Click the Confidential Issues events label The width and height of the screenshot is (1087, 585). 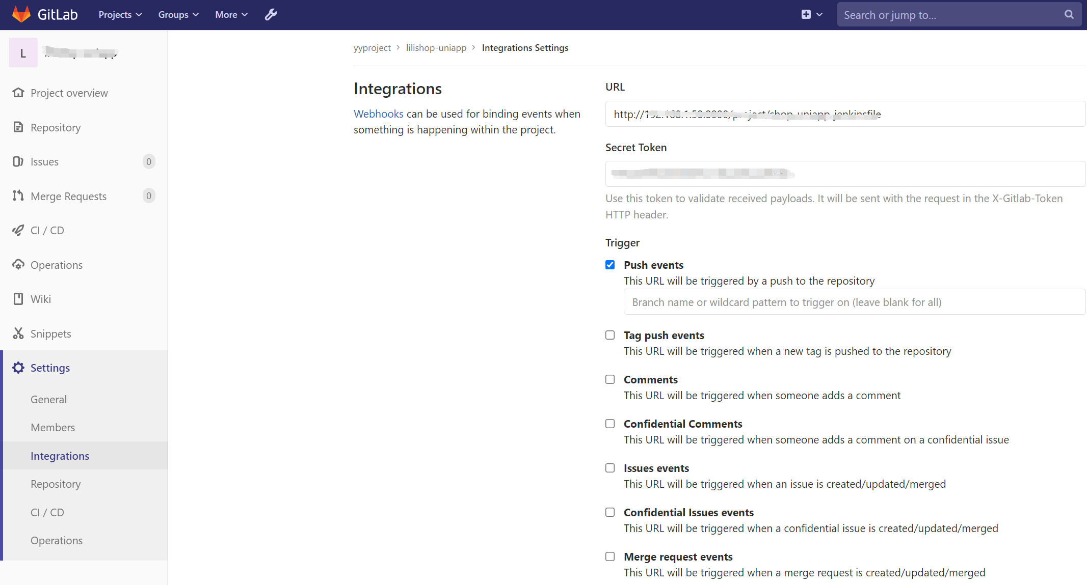tap(688, 512)
